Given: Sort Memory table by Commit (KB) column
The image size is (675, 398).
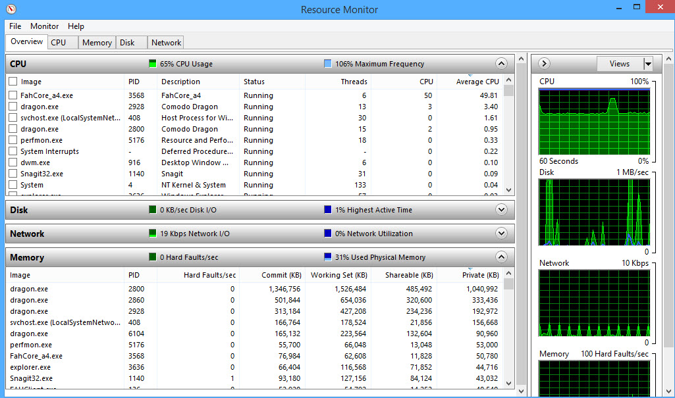Looking at the screenshot, I should coord(272,275).
